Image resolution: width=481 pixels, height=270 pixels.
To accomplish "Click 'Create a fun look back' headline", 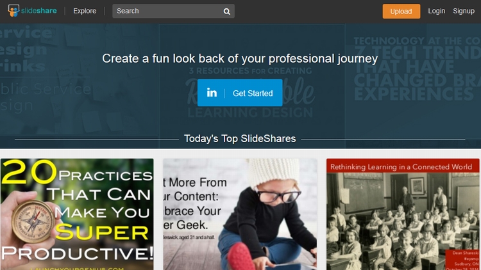I will (x=240, y=58).
